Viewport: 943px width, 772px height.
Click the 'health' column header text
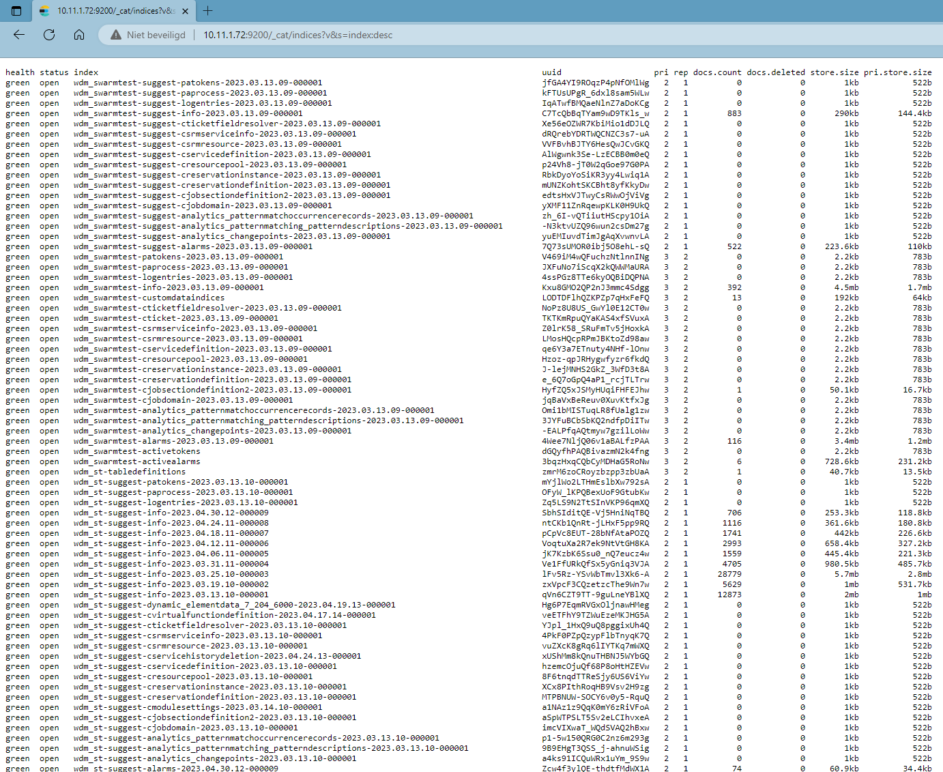click(20, 72)
